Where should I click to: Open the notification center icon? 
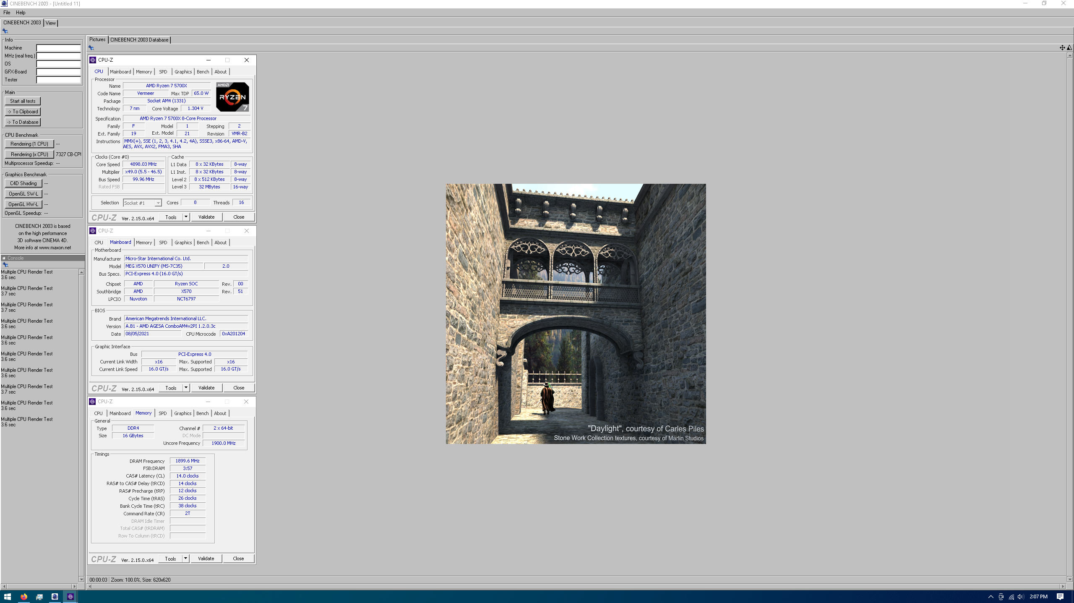click(x=1060, y=597)
